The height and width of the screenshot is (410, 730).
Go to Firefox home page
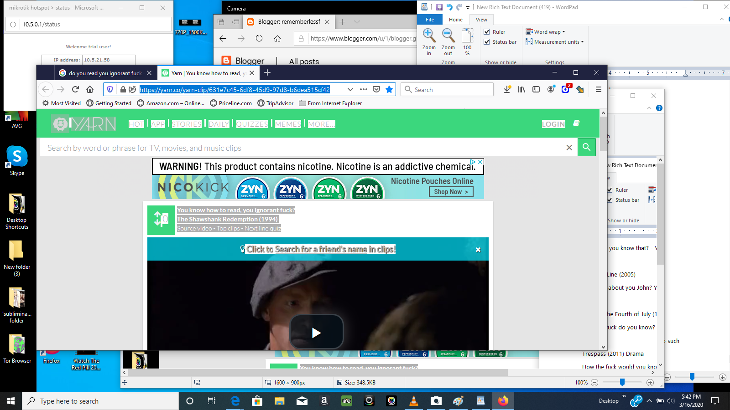tap(90, 89)
